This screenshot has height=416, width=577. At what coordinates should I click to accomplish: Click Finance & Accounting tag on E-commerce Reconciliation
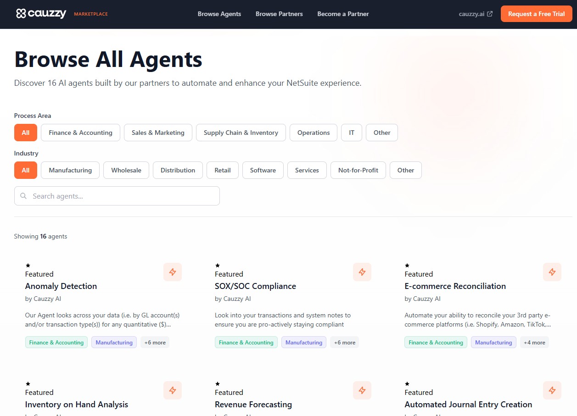[436, 342]
